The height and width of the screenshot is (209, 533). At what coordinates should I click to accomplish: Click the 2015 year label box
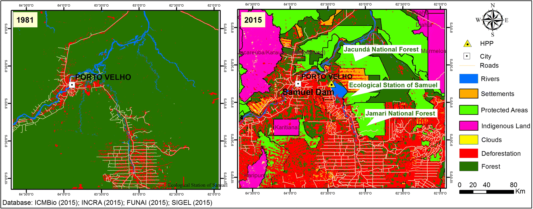click(x=253, y=20)
